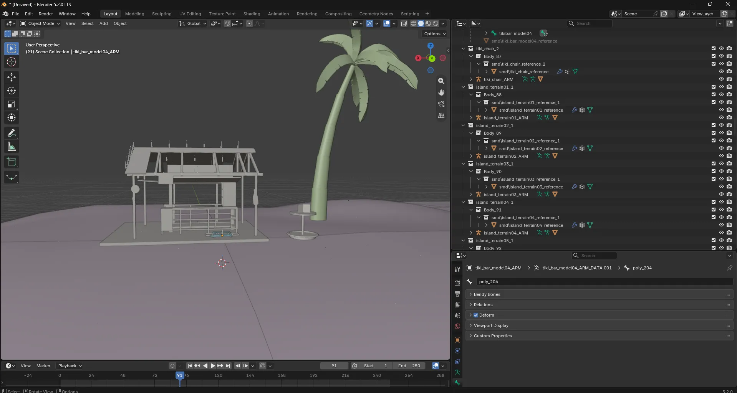This screenshot has height=393, width=737.
Task: Disable rendering for island_terrain03_1 collection
Action: pos(729,164)
